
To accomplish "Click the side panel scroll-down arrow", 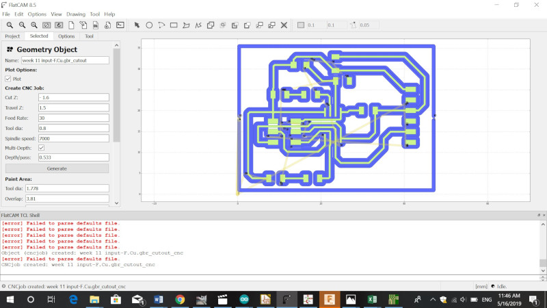I will click(116, 203).
